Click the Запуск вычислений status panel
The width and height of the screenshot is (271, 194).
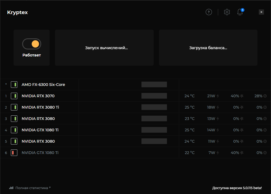(104, 48)
